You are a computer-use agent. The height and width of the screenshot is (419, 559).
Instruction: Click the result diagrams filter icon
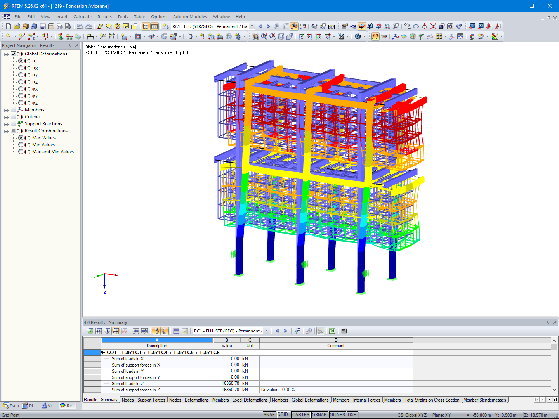pyautogui.click(x=297, y=331)
